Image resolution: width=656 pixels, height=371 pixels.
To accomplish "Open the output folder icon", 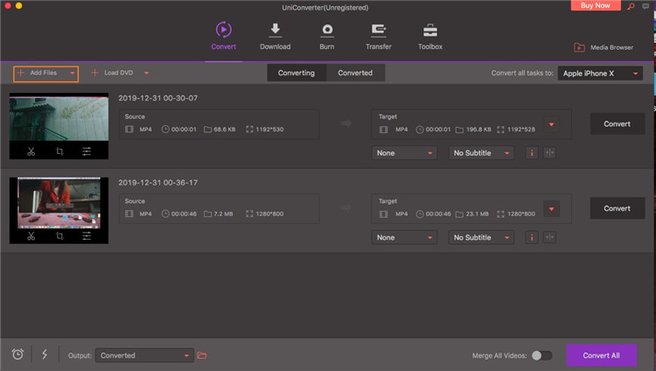I will [x=202, y=355].
